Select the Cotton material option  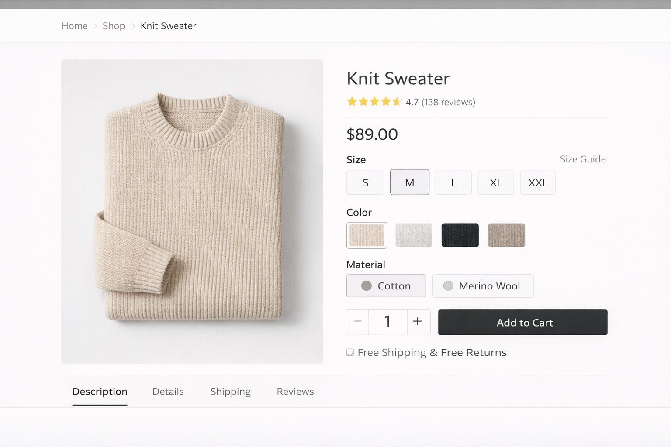[x=386, y=286]
